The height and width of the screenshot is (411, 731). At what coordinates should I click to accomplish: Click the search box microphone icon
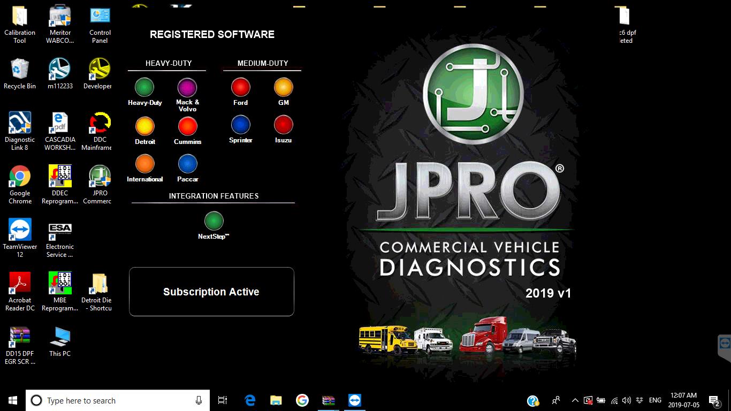pyautogui.click(x=199, y=400)
